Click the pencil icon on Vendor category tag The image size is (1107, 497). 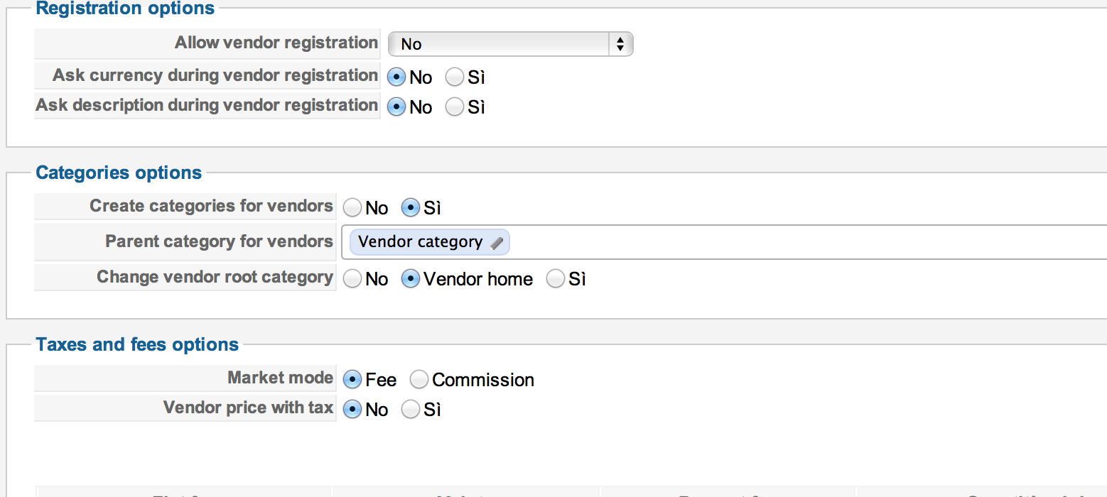(x=497, y=243)
